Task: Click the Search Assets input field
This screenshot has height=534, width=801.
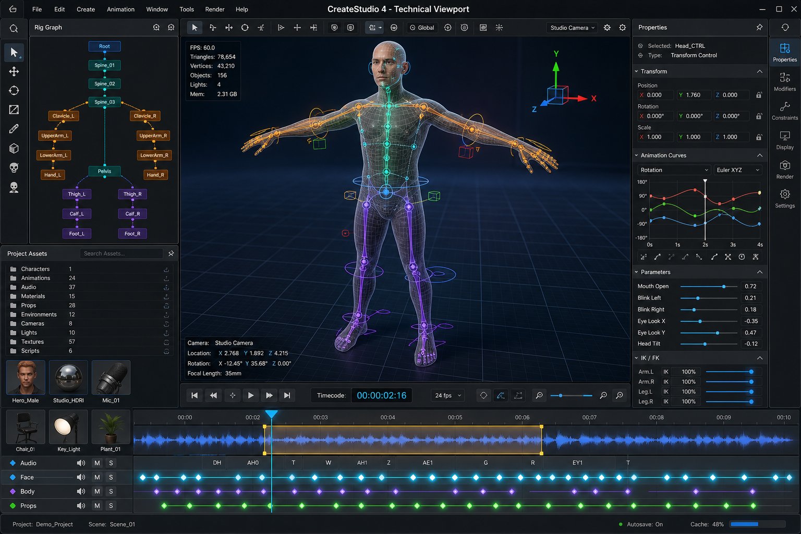Action: pyautogui.click(x=122, y=253)
